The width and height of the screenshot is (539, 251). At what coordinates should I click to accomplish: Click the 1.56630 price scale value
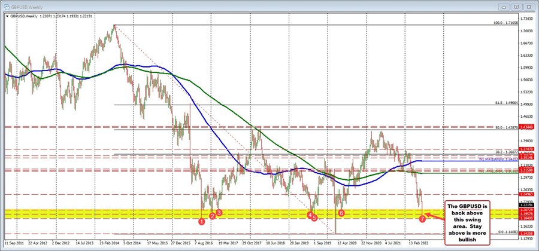tap(525, 80)
